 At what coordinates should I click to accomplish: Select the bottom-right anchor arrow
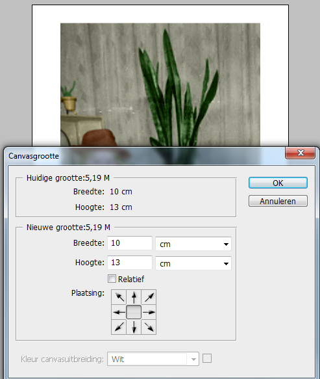coord(149,327)
